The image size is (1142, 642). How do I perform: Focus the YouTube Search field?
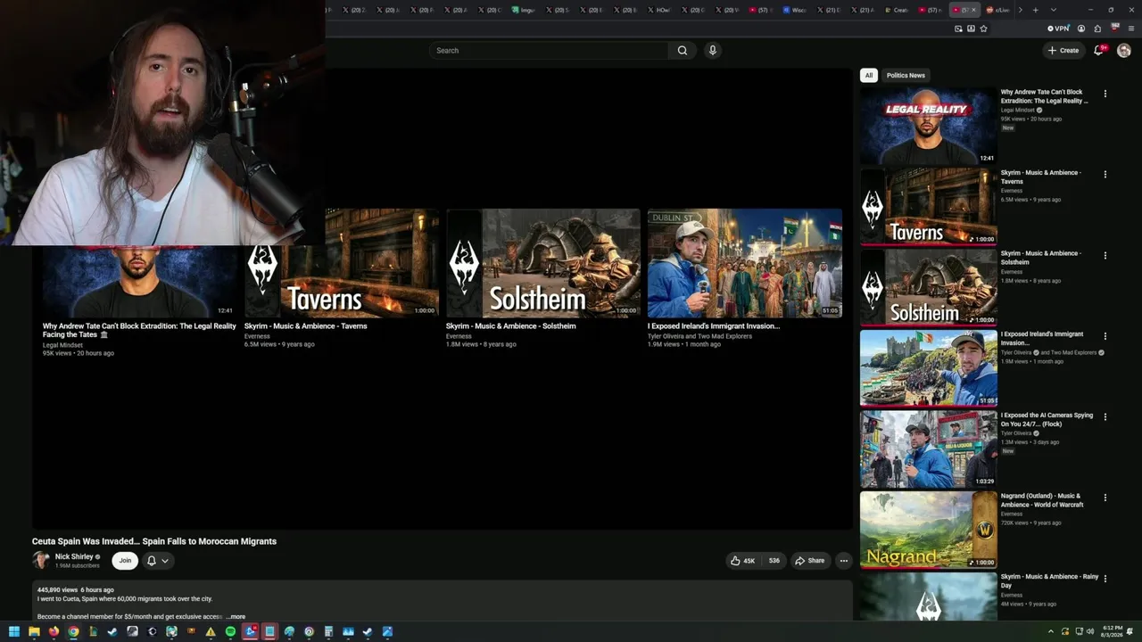pos(550,51)
